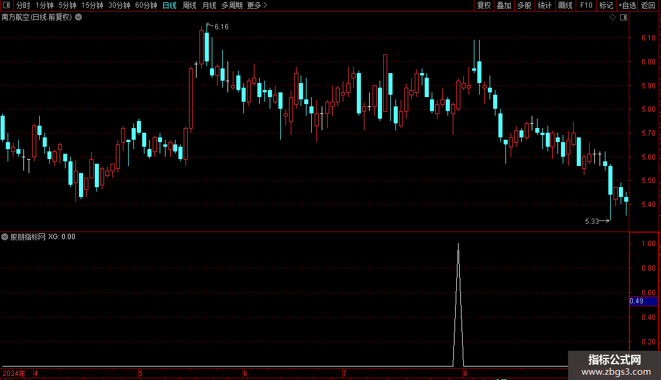Image resolution: width=661 pixels, height=380 pixels.
Task: Toggle the left sidebar panel icon
Action: coord(6,5)
